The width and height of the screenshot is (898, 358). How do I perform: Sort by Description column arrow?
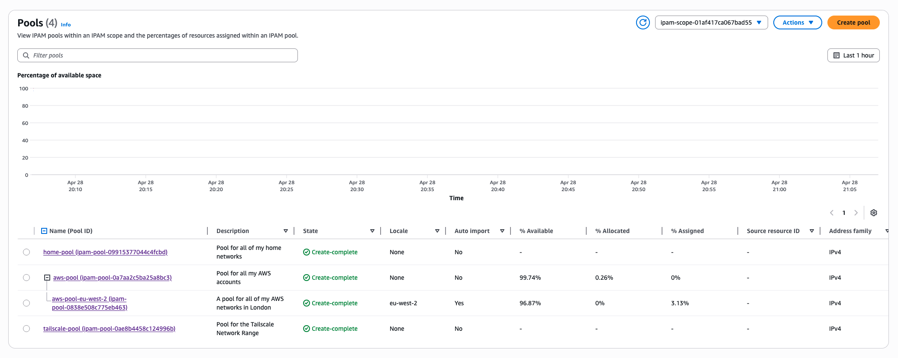(286, 231)
